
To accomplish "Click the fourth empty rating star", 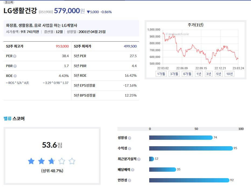I will pyautogui.click(x=62, y=161).
